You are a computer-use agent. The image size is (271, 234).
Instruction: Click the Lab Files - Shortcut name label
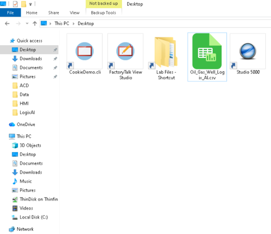point(166,75)
